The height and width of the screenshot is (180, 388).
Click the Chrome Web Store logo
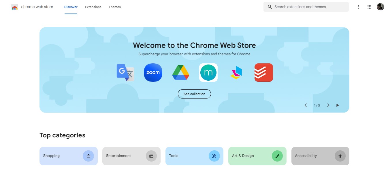click(x=15, y=7)
